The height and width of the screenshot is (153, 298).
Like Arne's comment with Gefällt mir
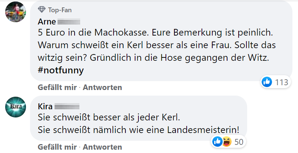pos(57,88)
